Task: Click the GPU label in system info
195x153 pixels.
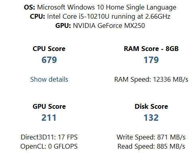Action: point(63,25)
